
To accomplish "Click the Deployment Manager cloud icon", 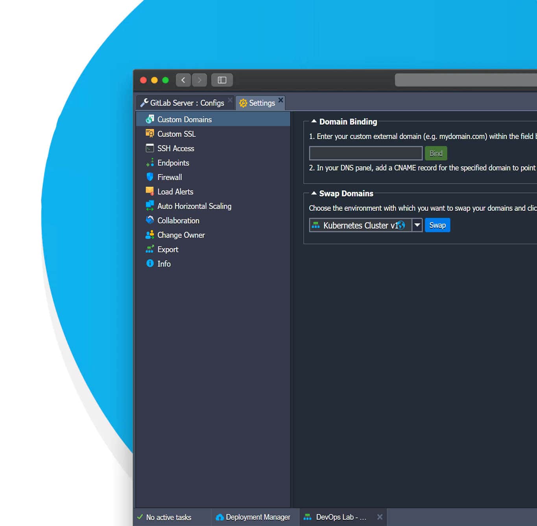I will point(220,517).
